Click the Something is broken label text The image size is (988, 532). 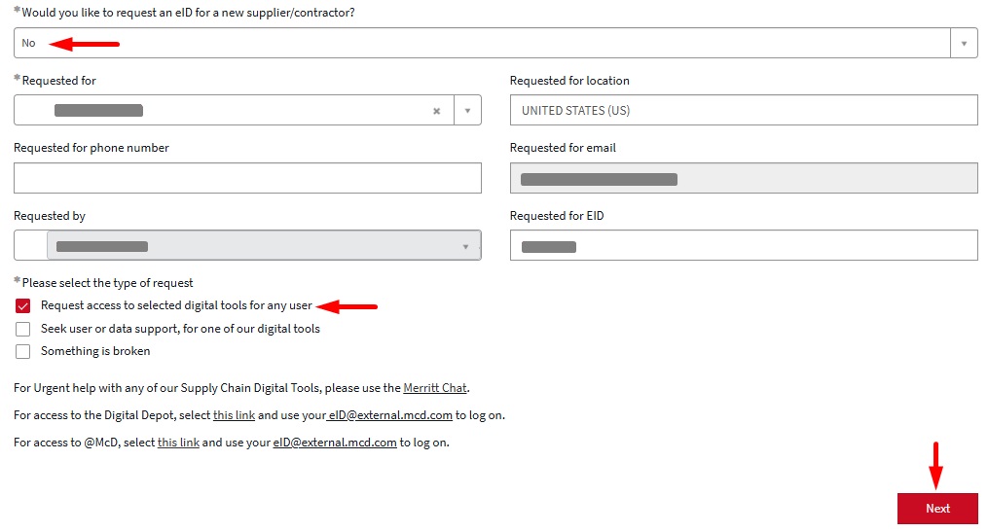[95, 351]
